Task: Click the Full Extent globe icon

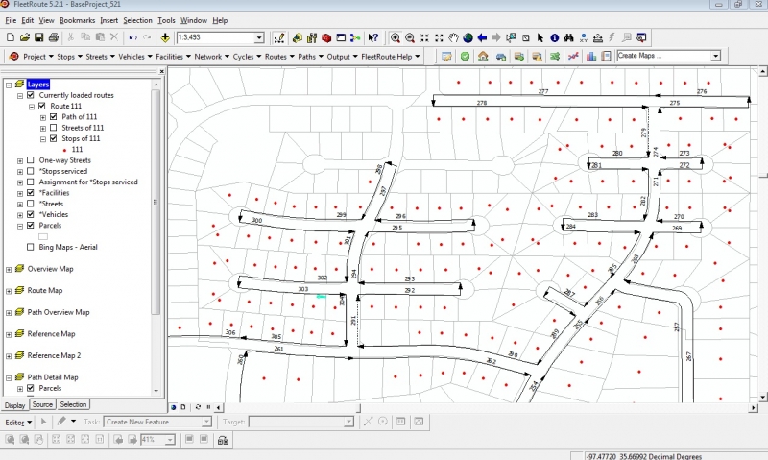Action: tap(468, 37)
